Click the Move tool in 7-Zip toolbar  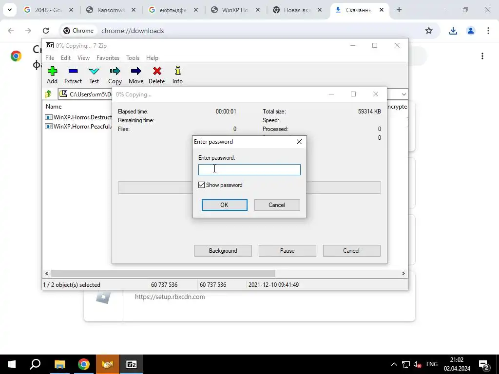coord(136,75)
